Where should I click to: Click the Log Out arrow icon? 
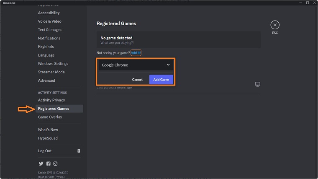tap(79, 151)
